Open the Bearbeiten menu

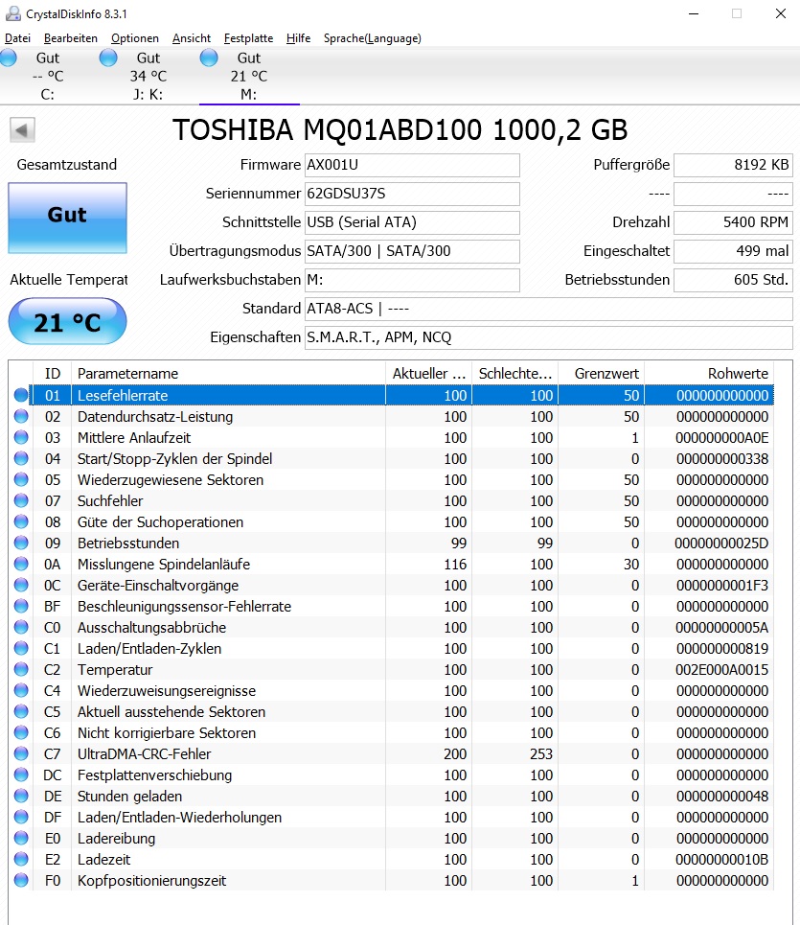[x=71, y=38]
